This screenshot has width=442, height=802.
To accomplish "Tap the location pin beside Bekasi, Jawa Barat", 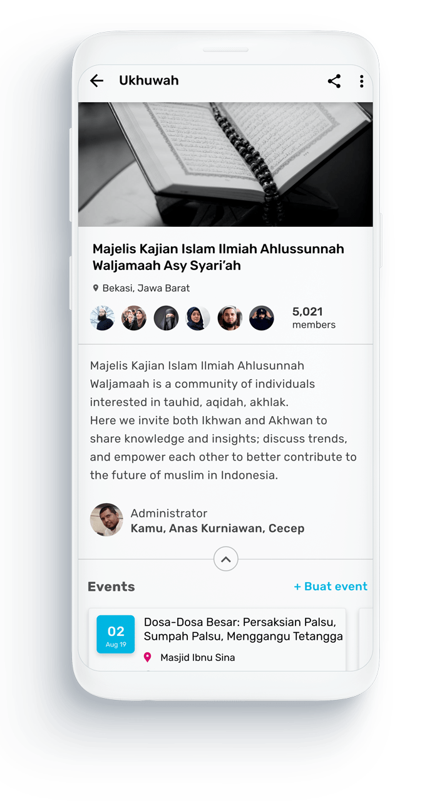I will coord(95,288).
